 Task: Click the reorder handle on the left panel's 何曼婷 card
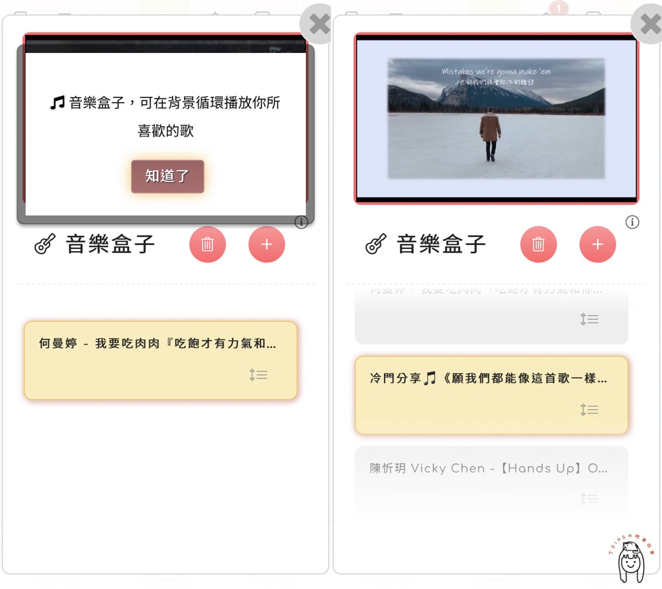[258, 375]
